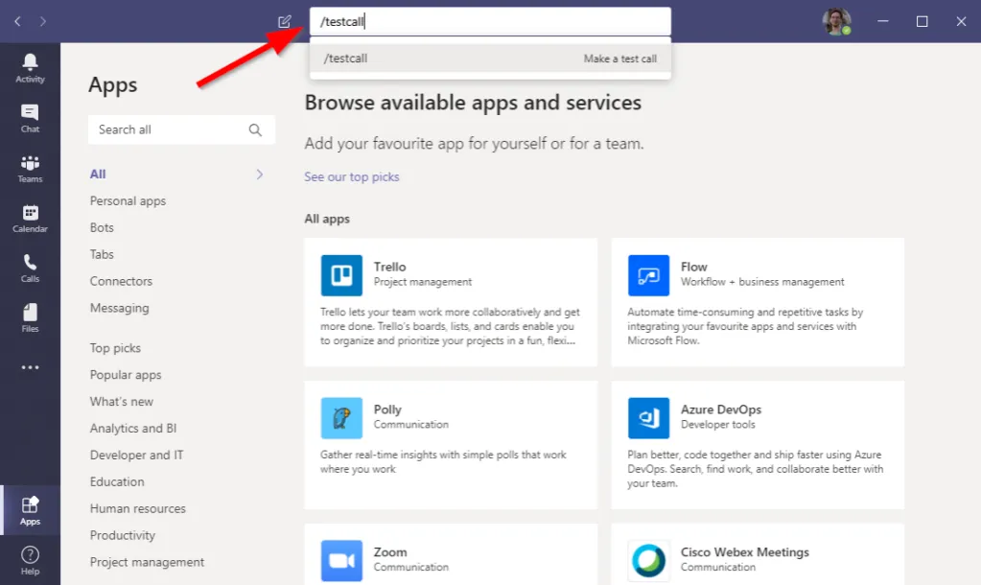Click the Trello app icon
This screenshot has height=585, width=981.
tap(341, 275)
